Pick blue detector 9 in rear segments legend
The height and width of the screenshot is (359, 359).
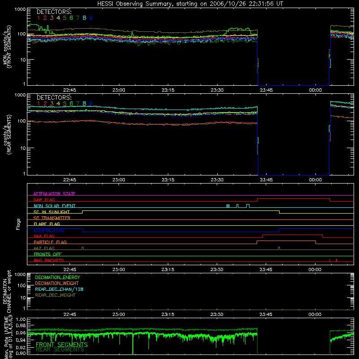pyautogui.click(x=91, y=104)
